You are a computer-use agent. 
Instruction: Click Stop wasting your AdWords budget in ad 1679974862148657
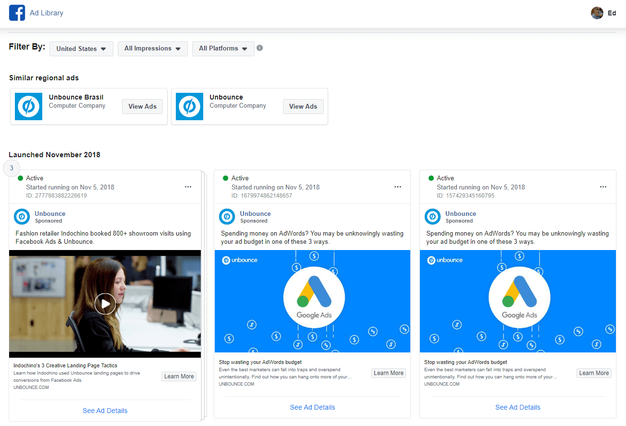(x=260, y=362)
